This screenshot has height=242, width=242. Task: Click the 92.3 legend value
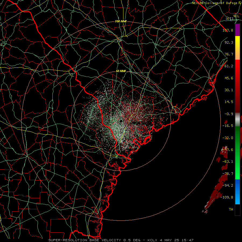point(229,42)
